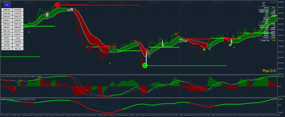Open the US2000 chart
285x117 pixels.
[x=18, y=41]
